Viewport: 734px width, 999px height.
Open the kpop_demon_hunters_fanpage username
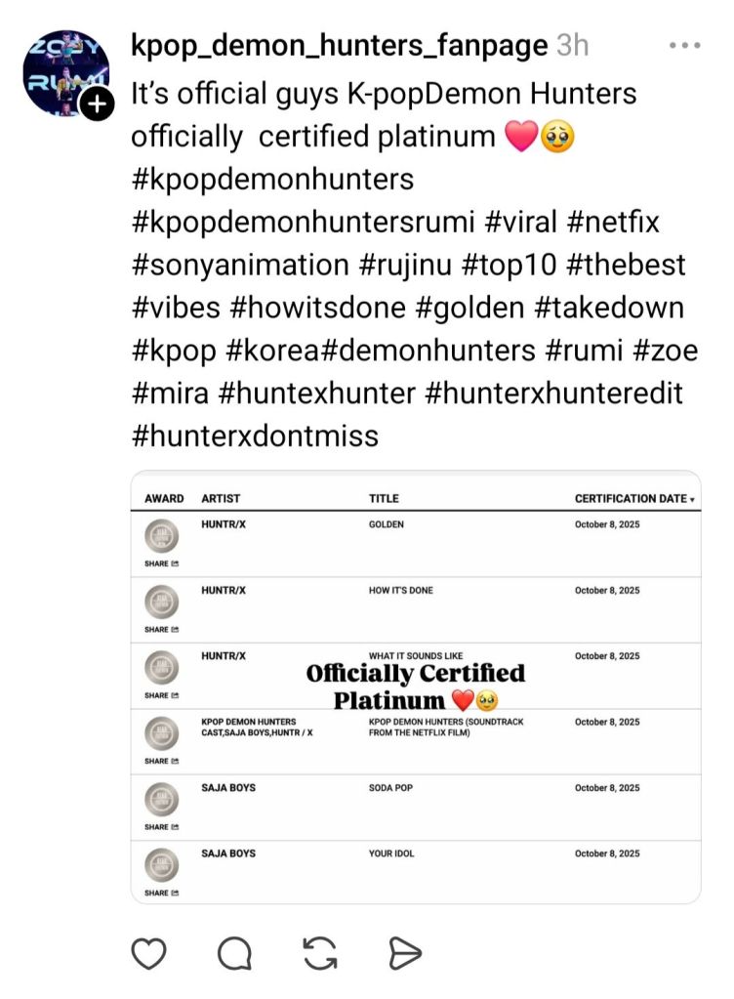(x=339, y=45)
